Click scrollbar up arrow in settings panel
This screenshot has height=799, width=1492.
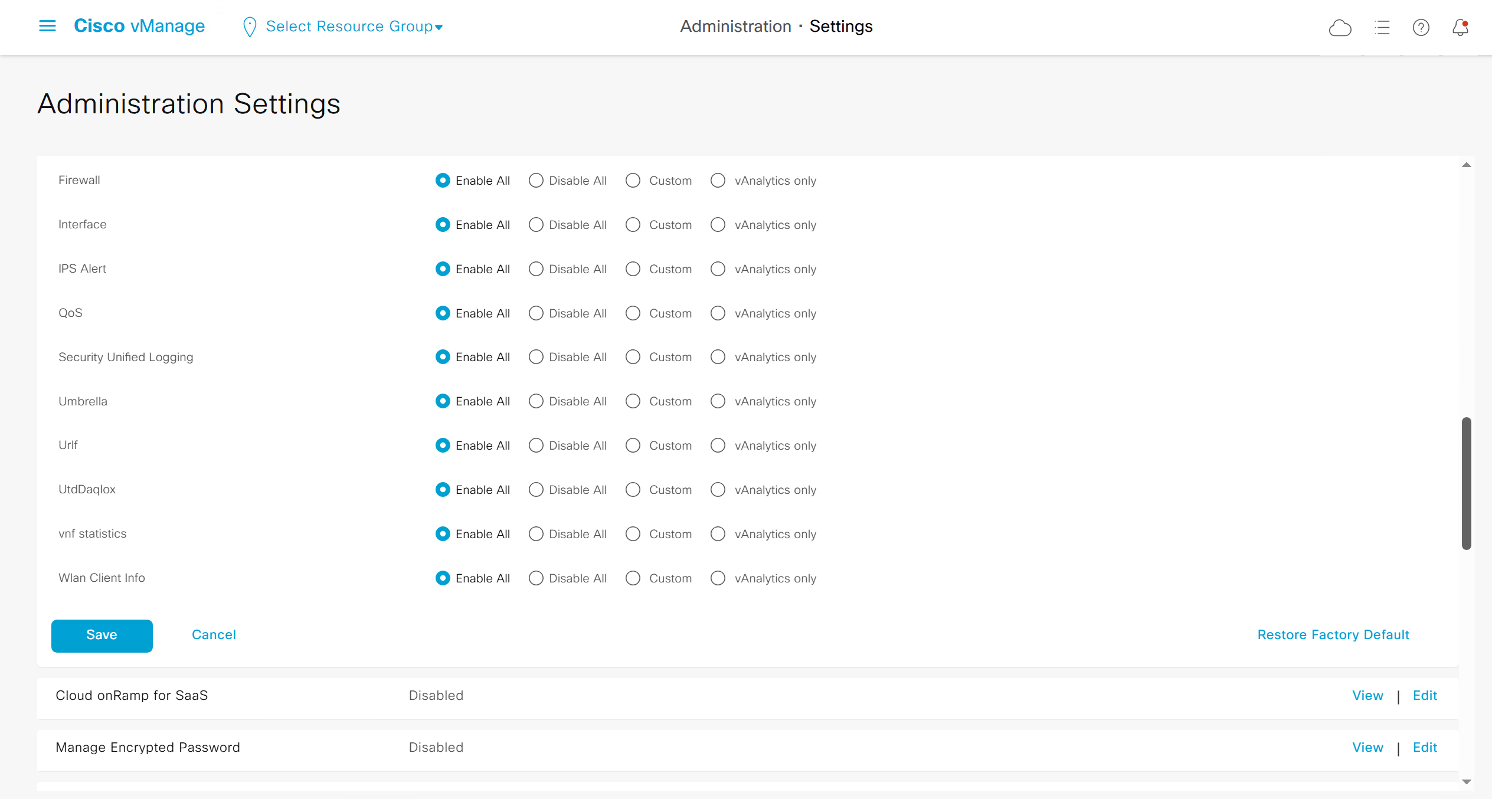tap(1466, 165)
